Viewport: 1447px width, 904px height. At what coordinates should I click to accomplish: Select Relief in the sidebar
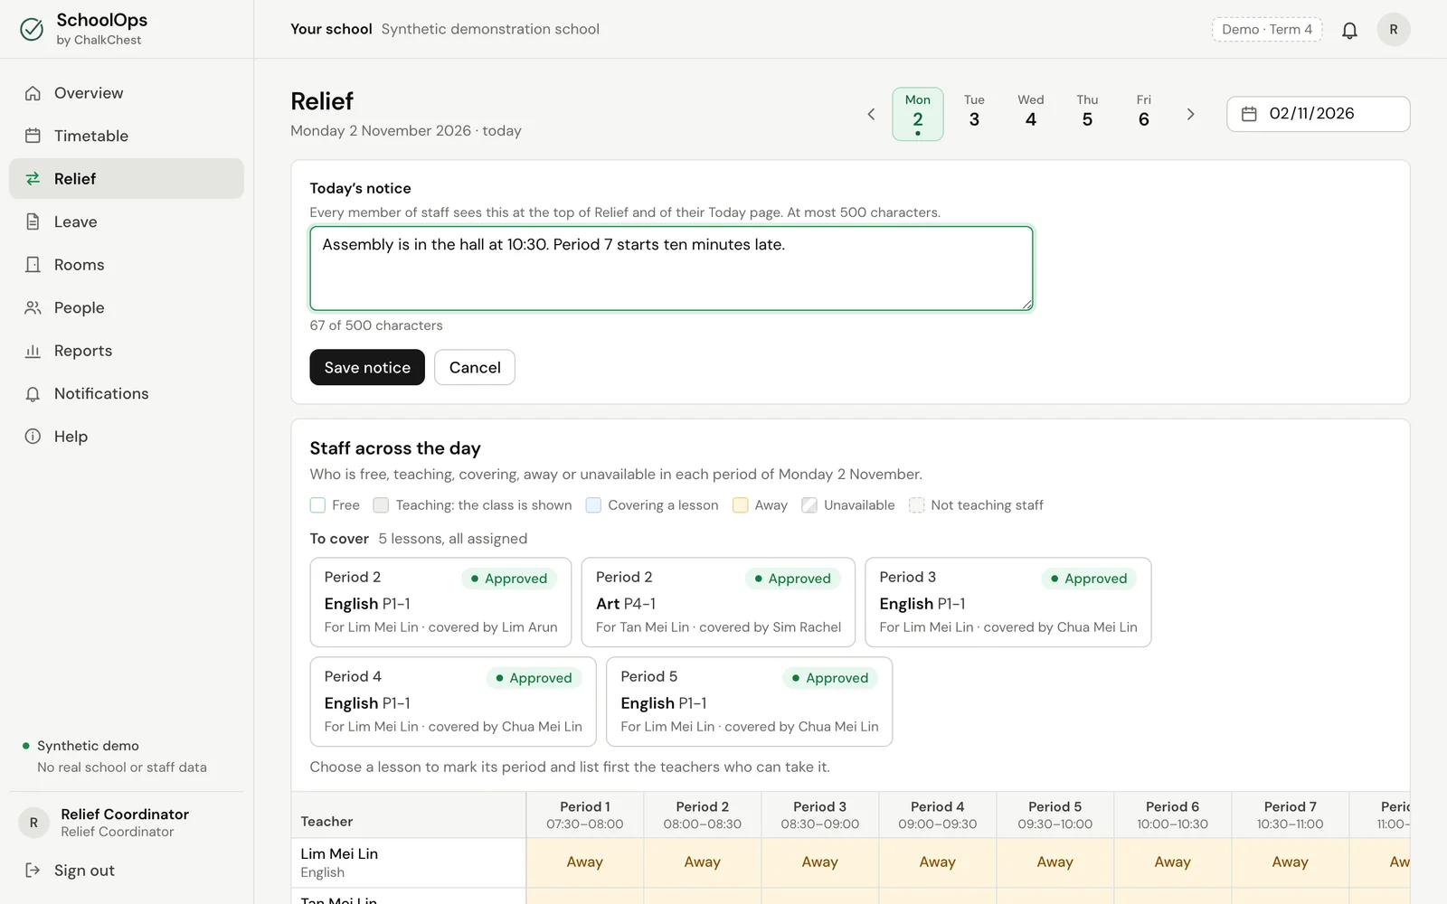tap(127, 179)
